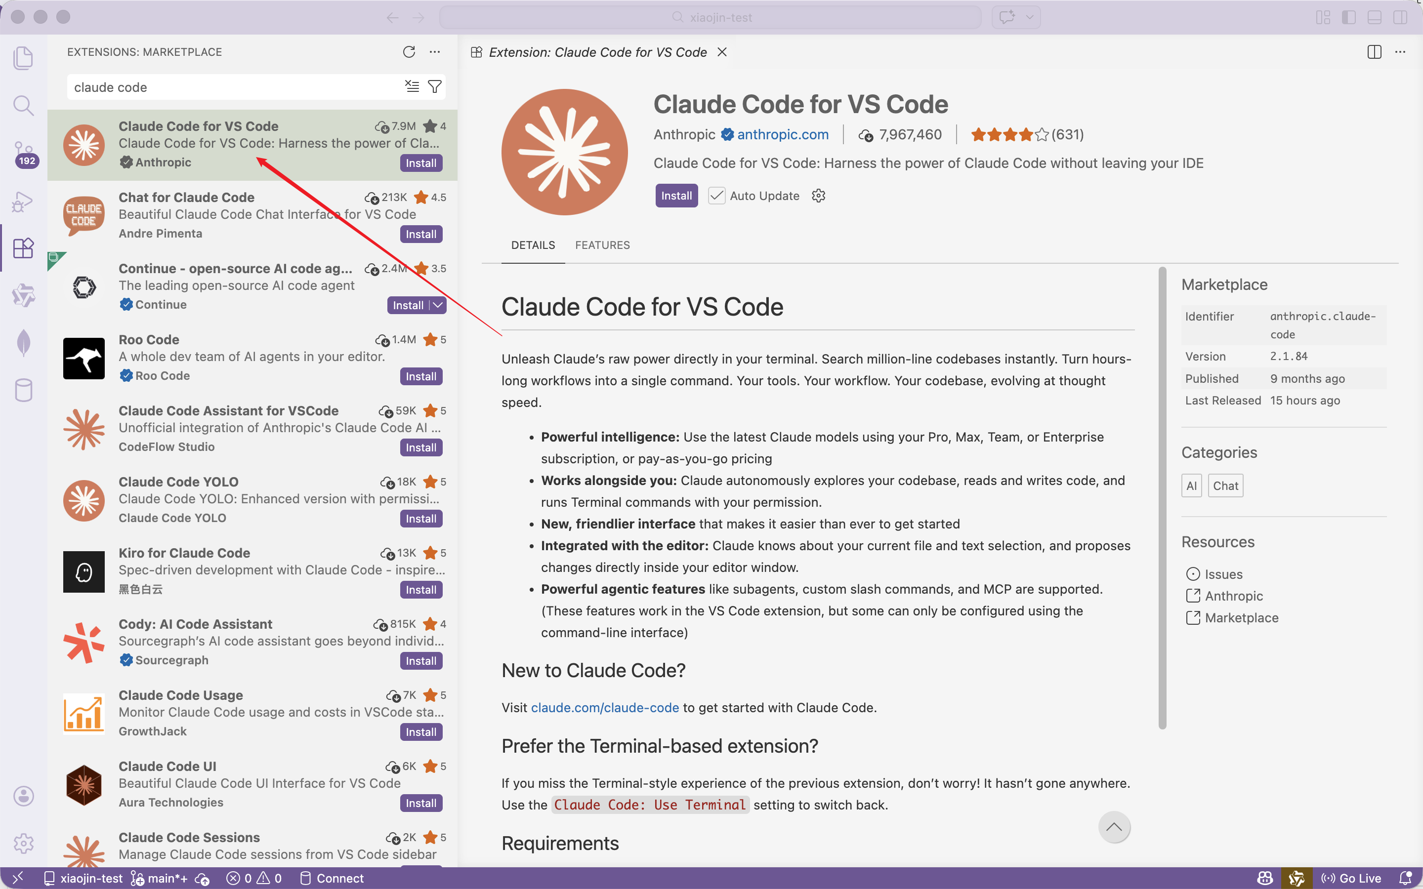
Task: Toggle the bottom panel layout button
Action: click(x=1374, y=17)
